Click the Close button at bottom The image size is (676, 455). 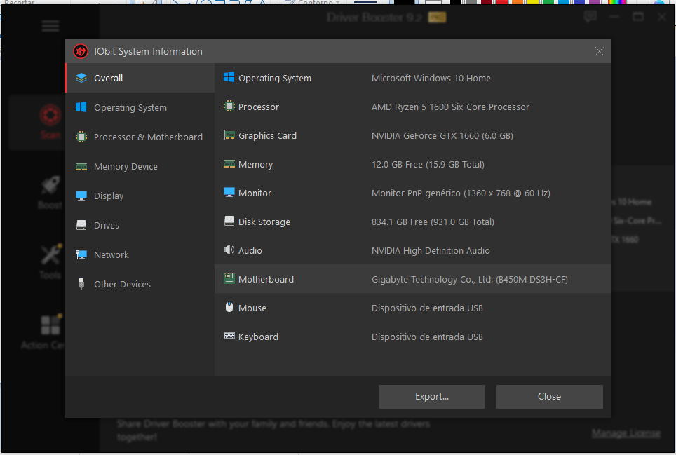pos(549,396)
